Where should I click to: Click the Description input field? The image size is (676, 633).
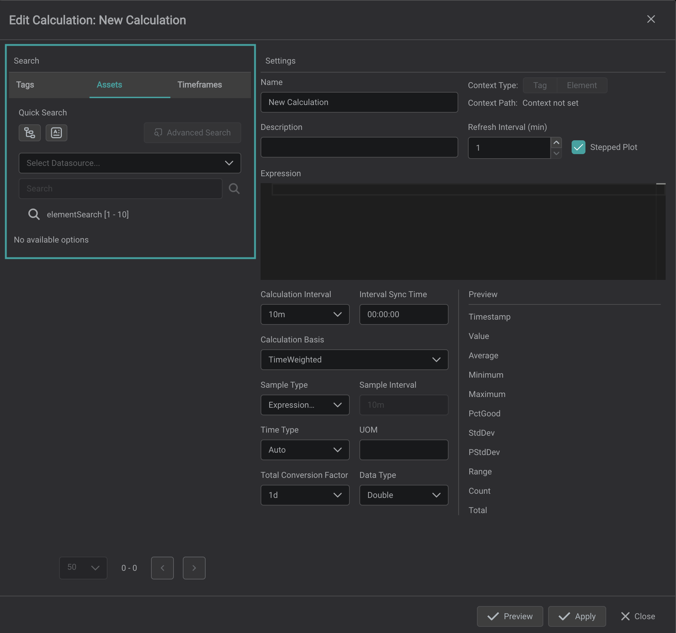coord(359,147)
